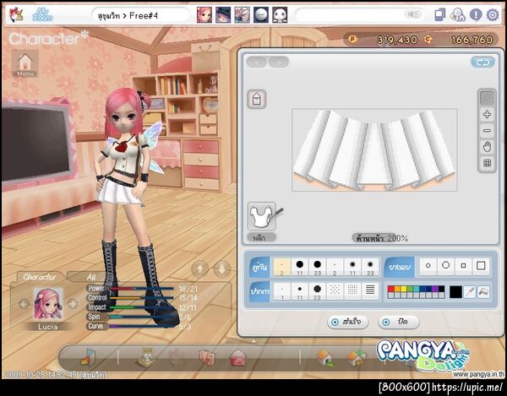Select the soft size 23 brush

(370, 267)
